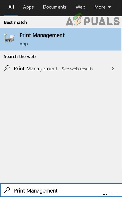Click the magnifier icon beside web result
122x197 pixels.
coord(7,68)
